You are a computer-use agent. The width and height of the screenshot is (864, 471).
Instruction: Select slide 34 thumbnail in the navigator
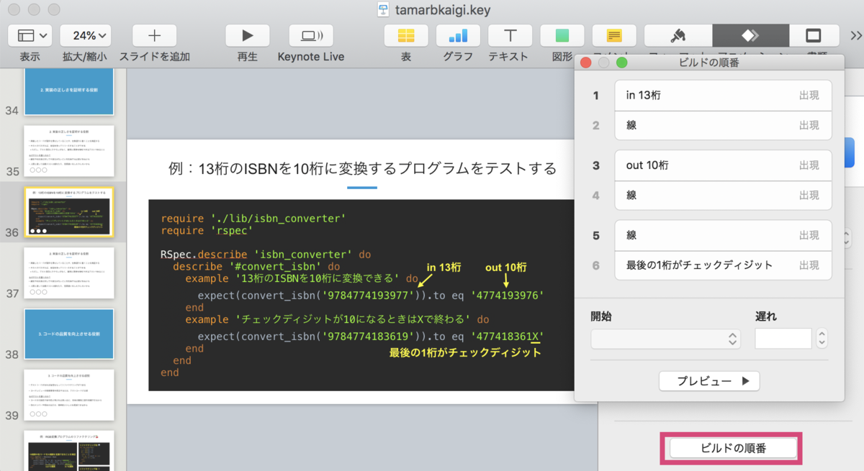point(69,92)
